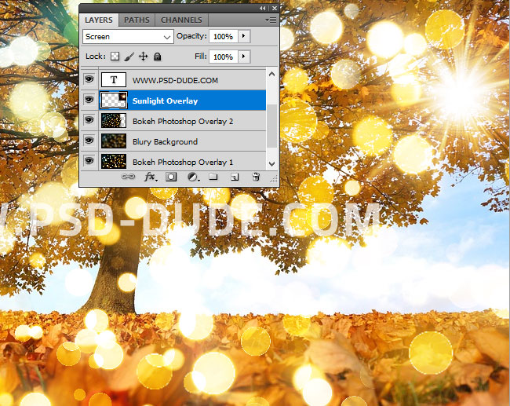This screenshot has width=510, height=406.
Task: Create new fill or adjustment layer
Action: point(193,177)
